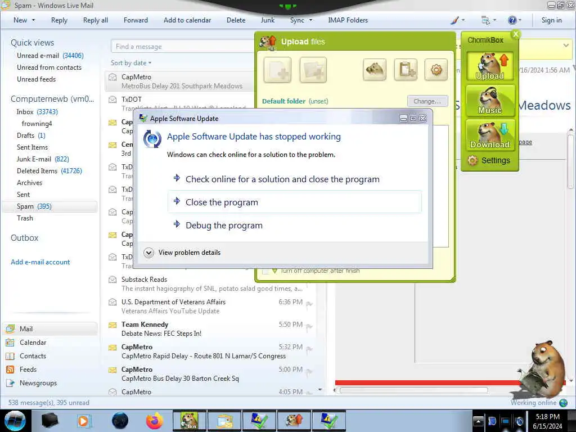Click the Feeds RSS icon in navigation
Screen dimensions: 576x432
point(10,370)
